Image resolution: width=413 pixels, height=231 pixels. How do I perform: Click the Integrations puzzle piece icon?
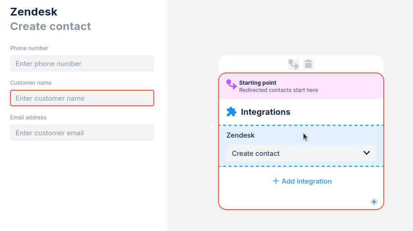click(x=231, y=112)
